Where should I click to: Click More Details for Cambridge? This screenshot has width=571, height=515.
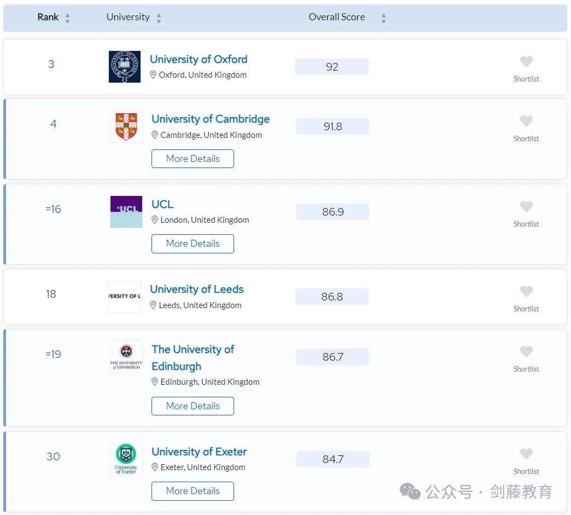(x=193, y=159)
